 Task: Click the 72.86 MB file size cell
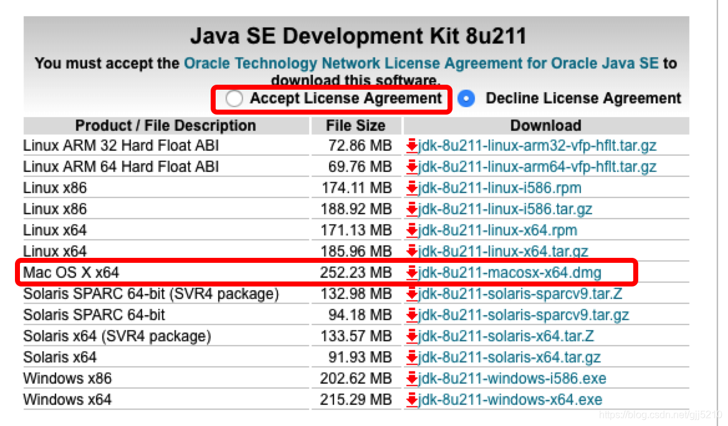click(360, 145)
